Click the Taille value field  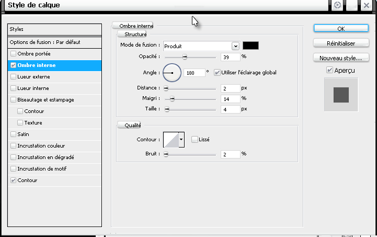click(231, 109)
